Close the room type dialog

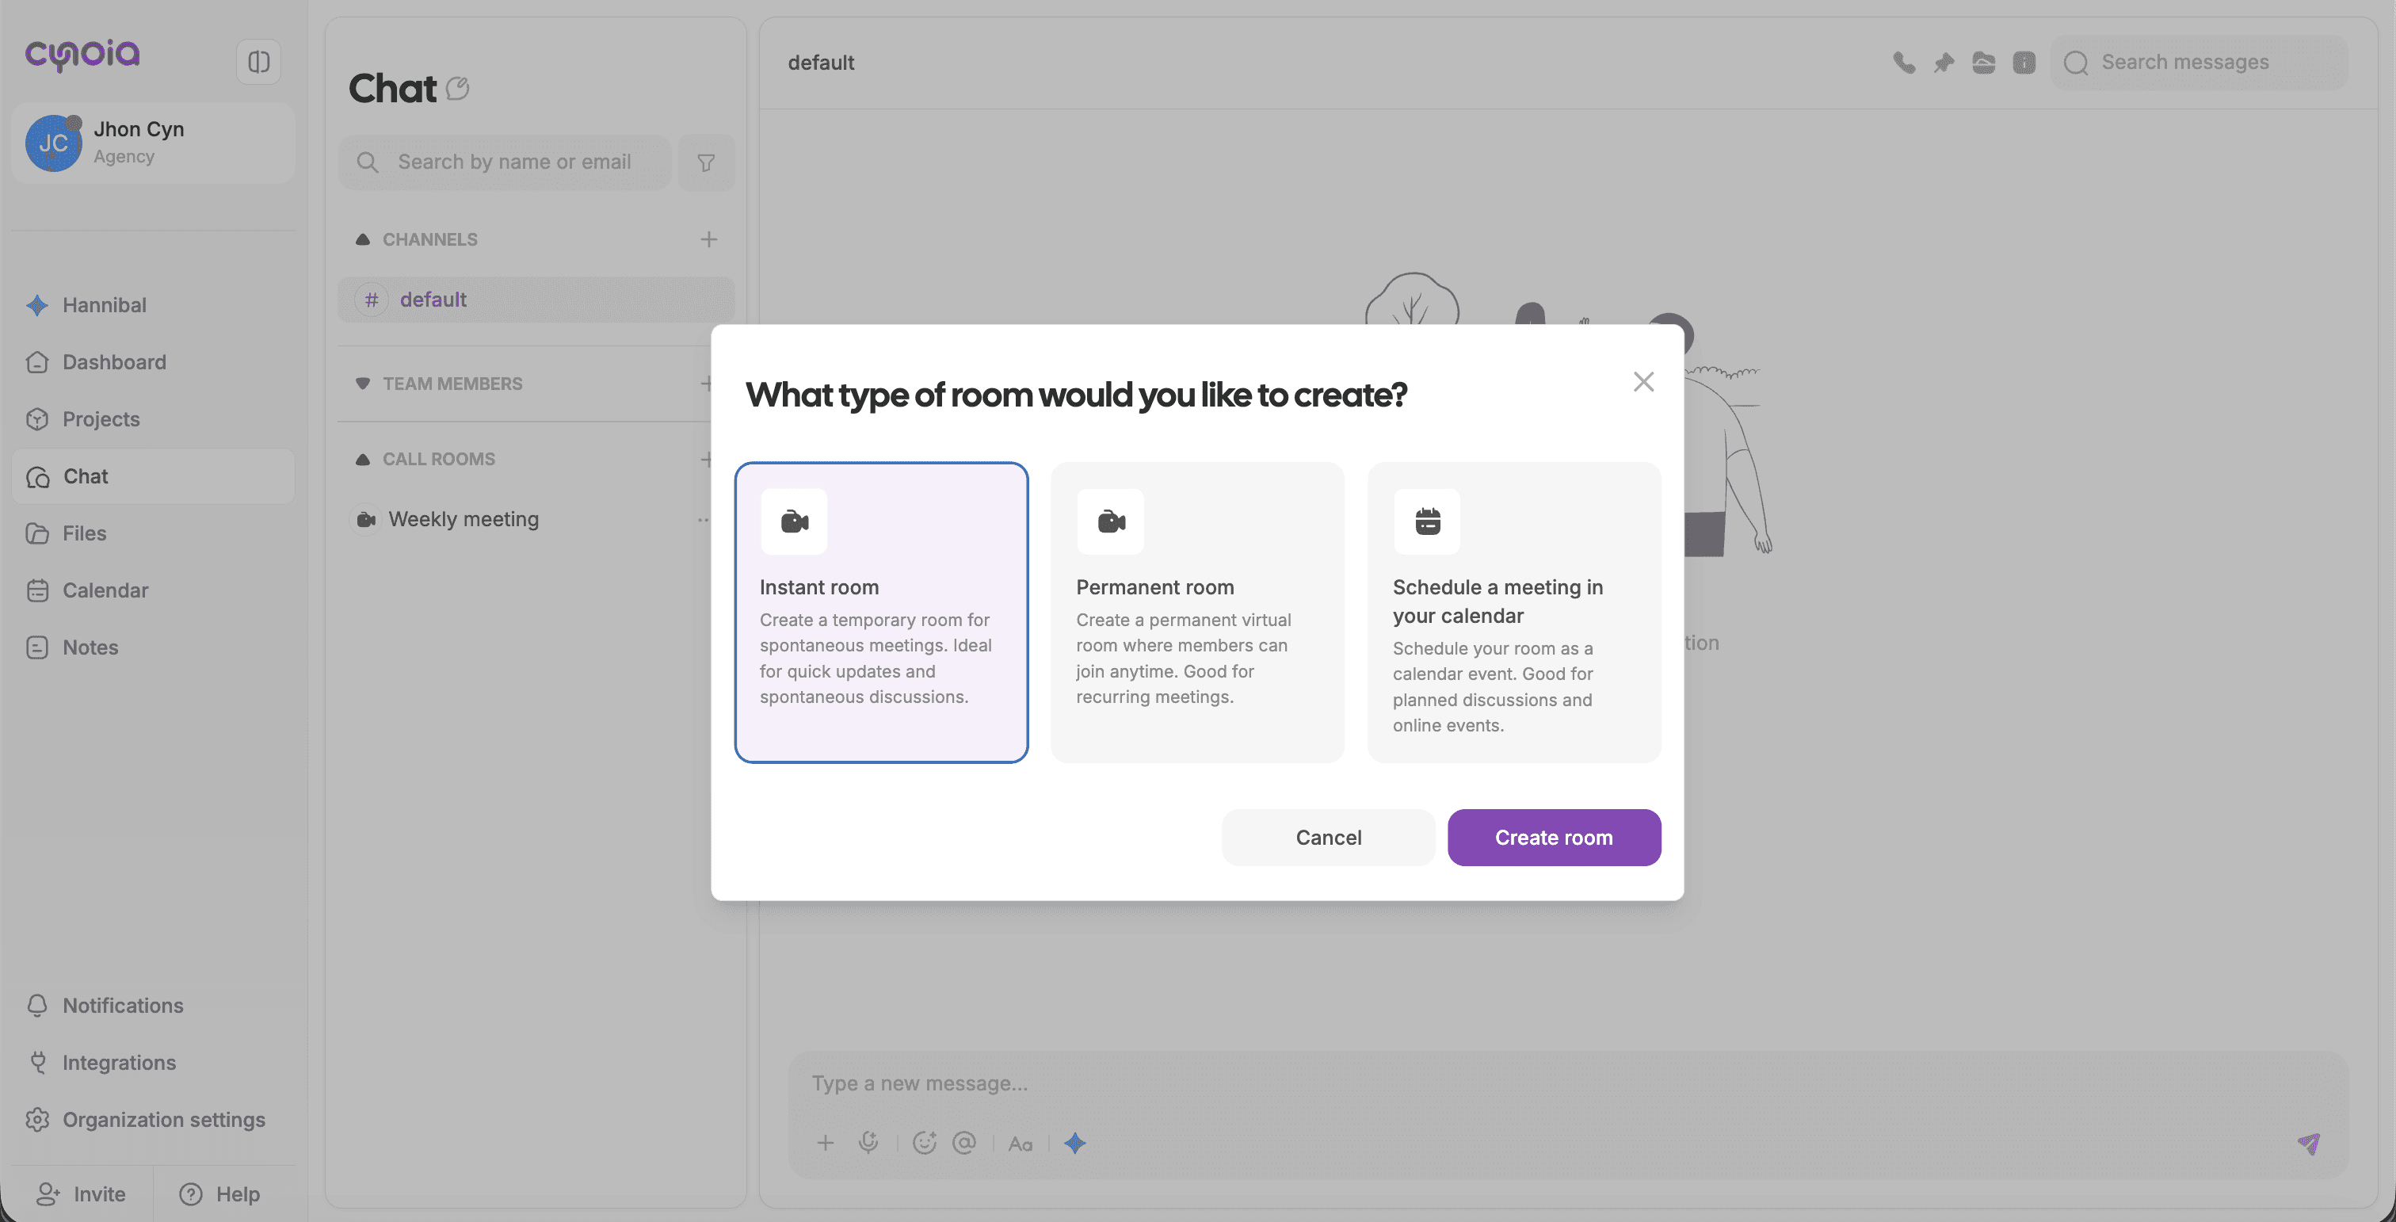pos(1642,382)
